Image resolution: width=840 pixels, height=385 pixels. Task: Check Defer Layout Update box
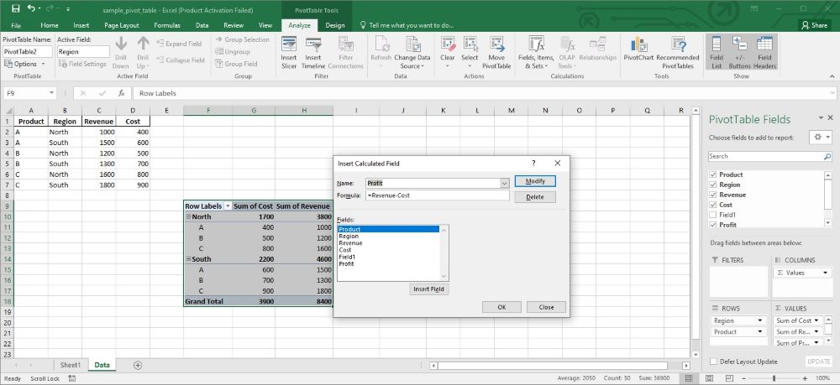713,361
